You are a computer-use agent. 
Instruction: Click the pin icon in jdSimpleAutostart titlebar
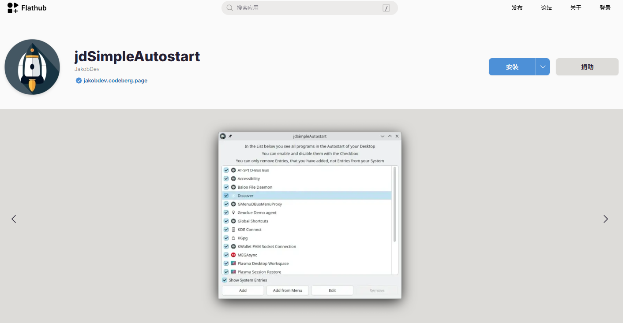click(230, 136)
